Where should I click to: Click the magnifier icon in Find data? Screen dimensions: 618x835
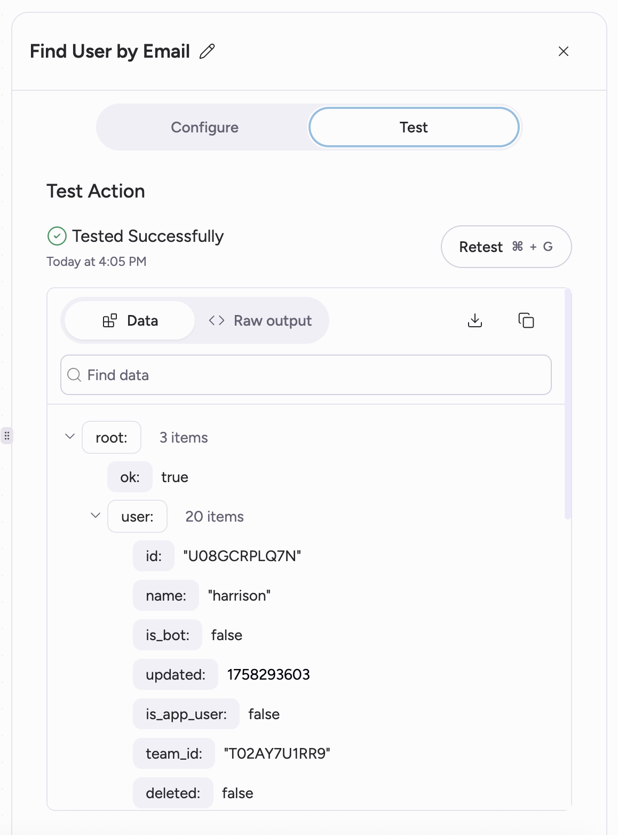pos(74,375)
